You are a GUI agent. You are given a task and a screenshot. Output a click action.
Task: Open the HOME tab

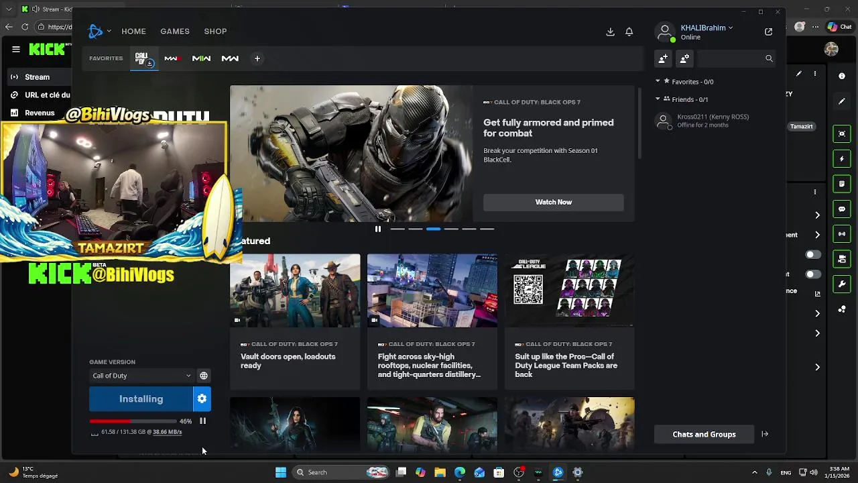133,32
